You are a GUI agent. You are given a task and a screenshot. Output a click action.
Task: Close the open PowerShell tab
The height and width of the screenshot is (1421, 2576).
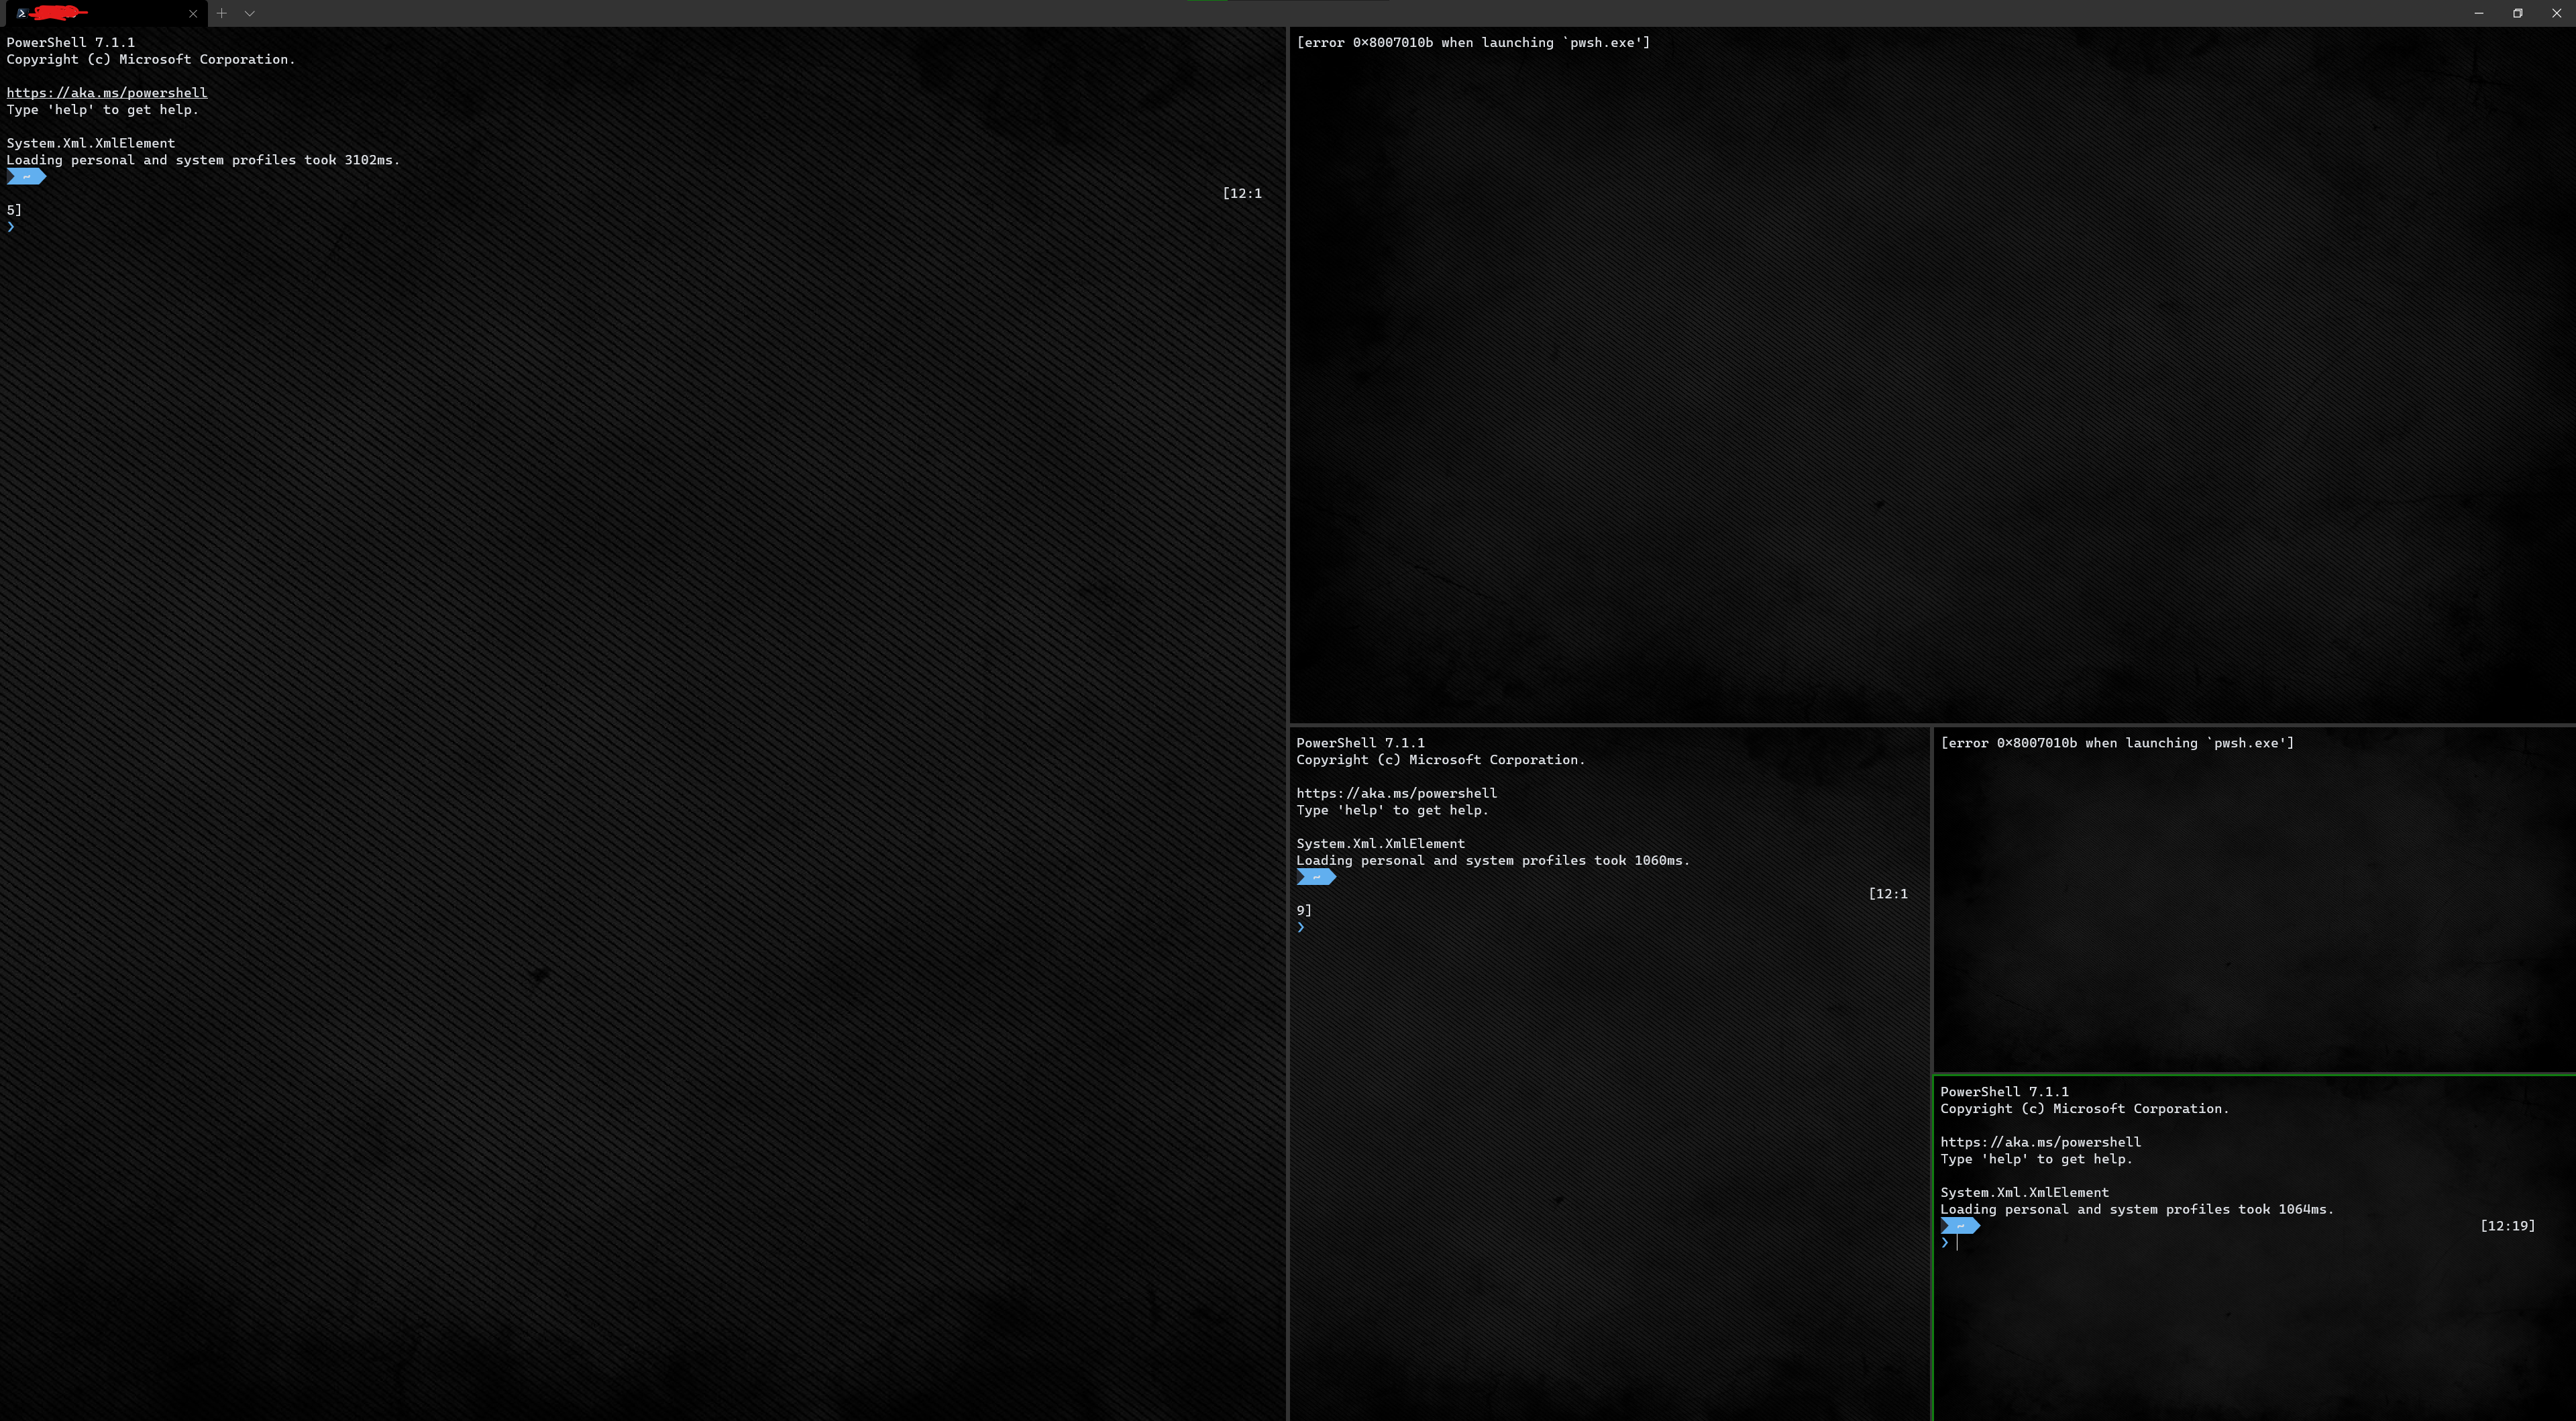[193, 13]
